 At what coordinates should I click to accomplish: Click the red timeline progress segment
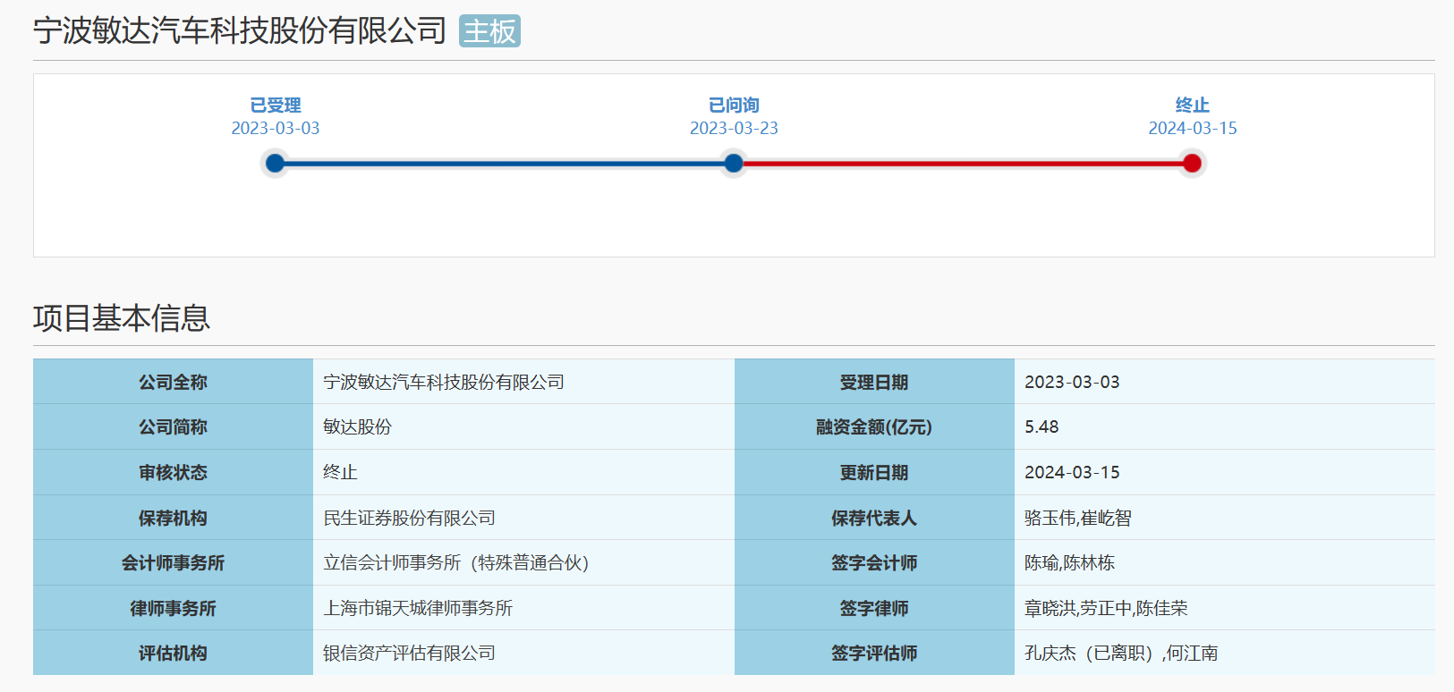pyautogui.click(x=963, y=163)
